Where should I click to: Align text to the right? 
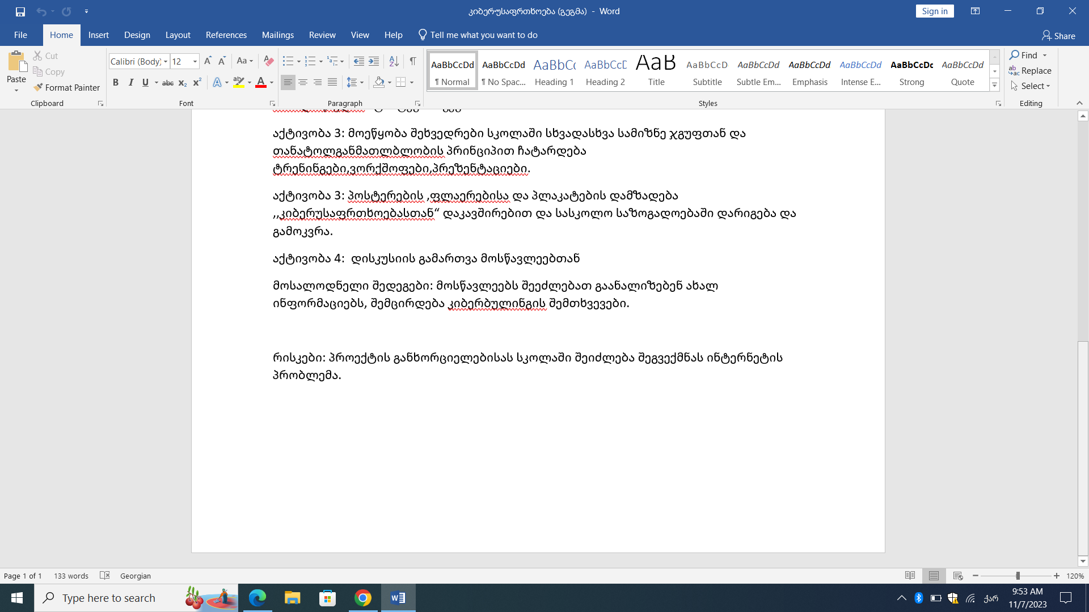[x=318, y=83]
